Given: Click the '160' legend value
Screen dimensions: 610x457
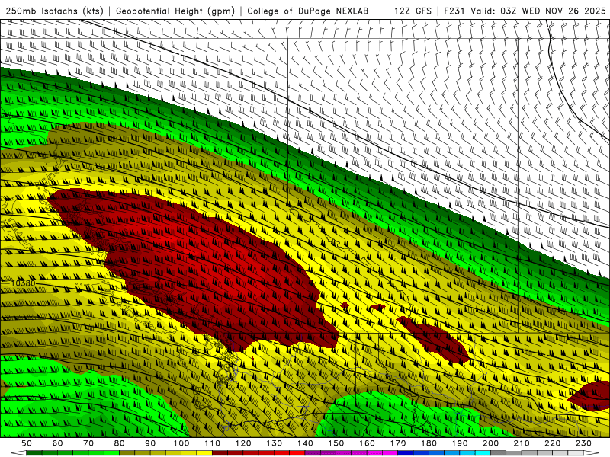Looking at the screenshot, I should 367,443.
